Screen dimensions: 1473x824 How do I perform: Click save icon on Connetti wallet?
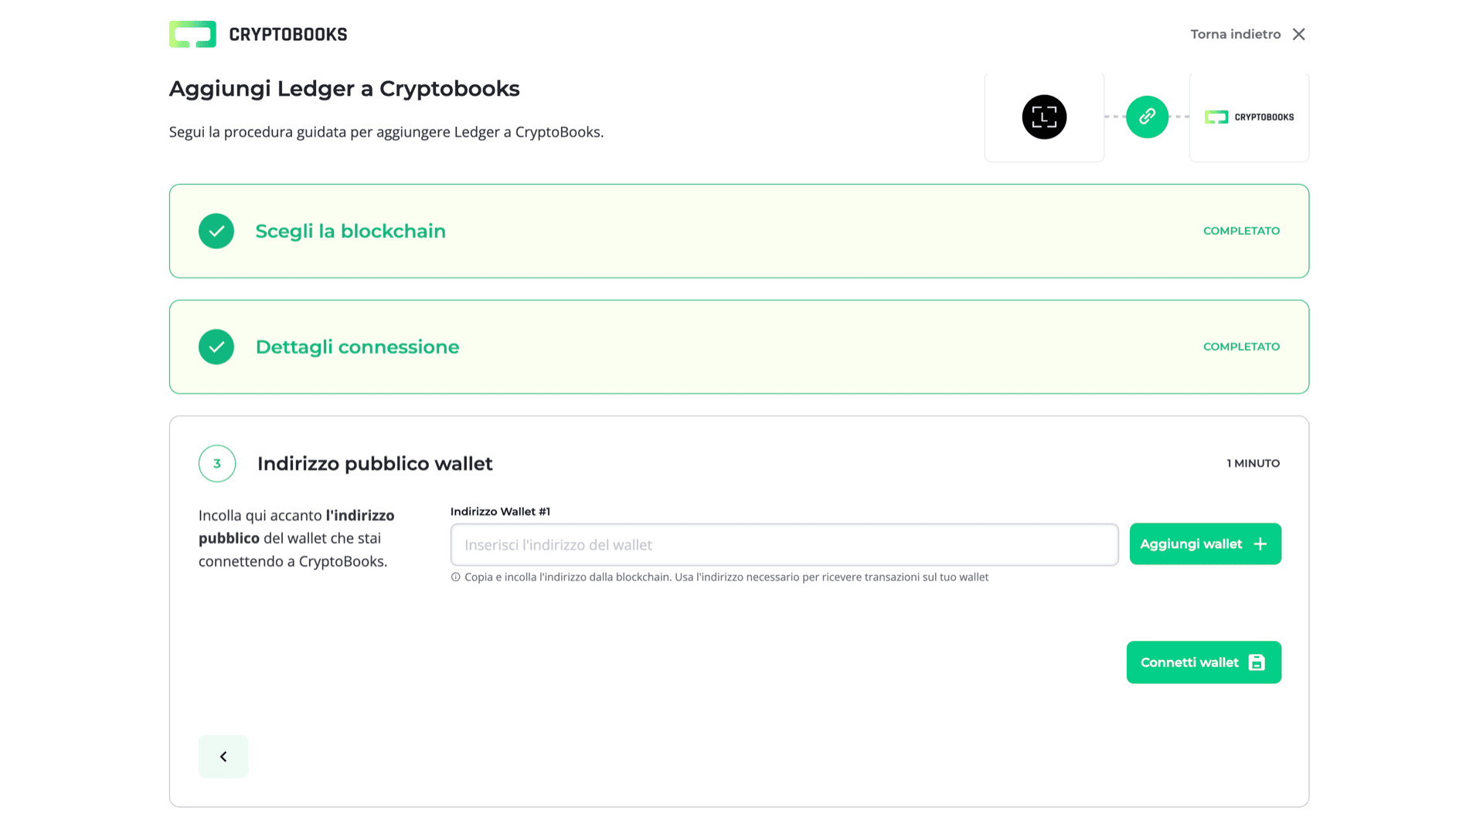(x=1257, y=662)
